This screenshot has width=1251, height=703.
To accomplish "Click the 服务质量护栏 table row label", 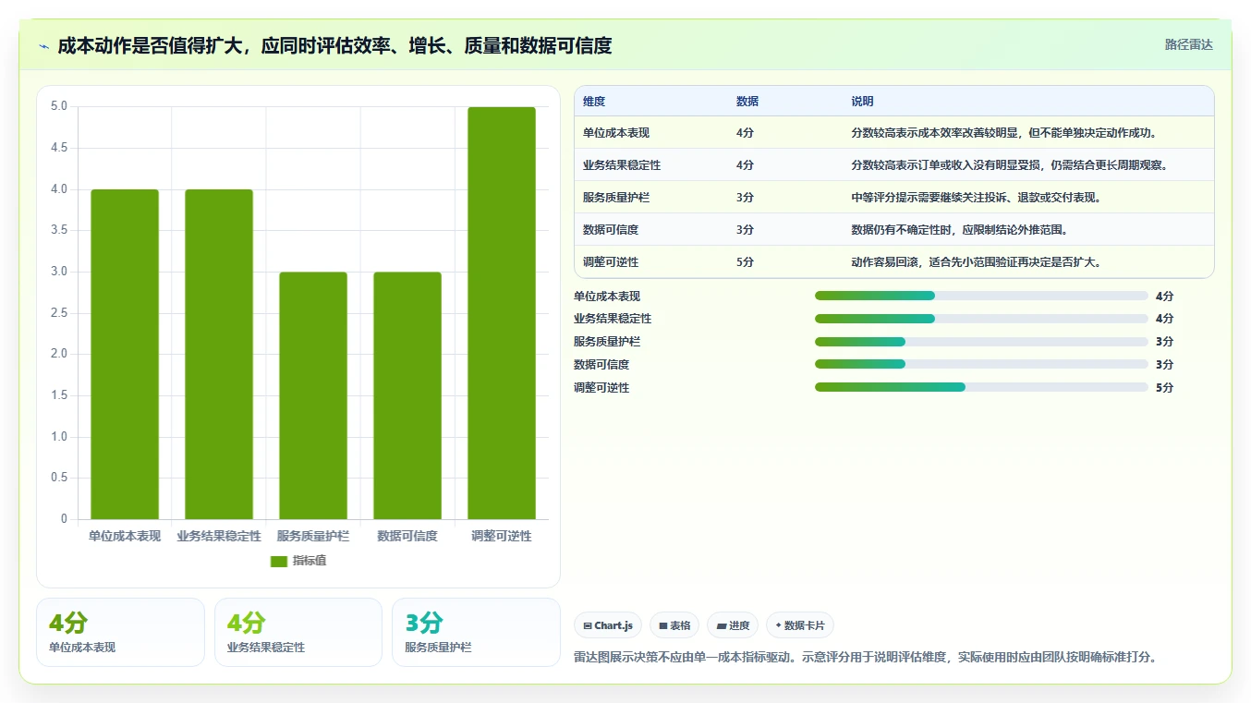I will point(616,198).
